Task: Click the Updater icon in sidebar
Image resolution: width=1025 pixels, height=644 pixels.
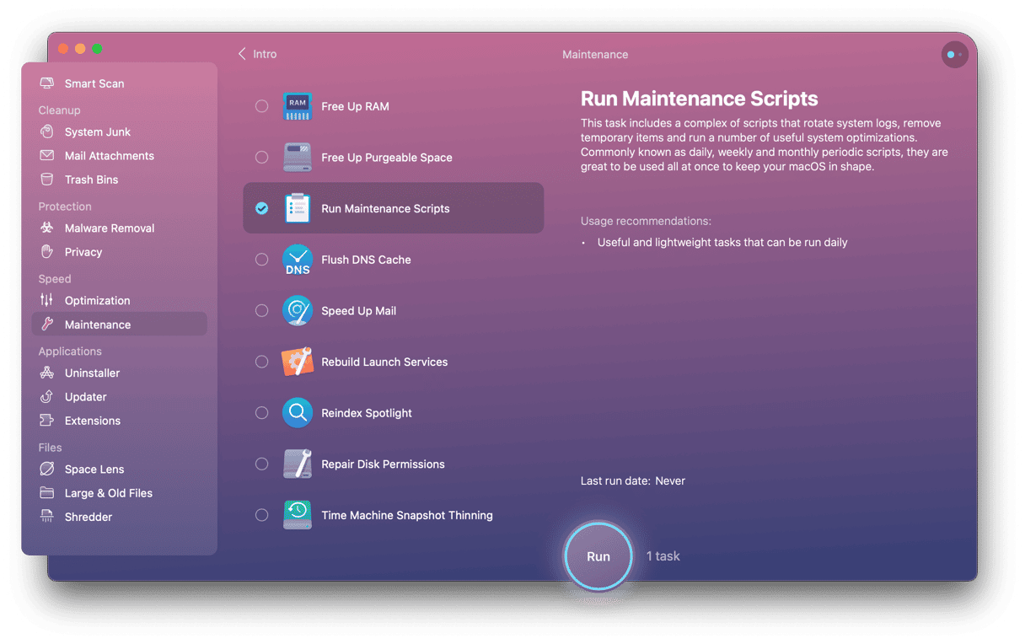Action: [x=47, y=397]
